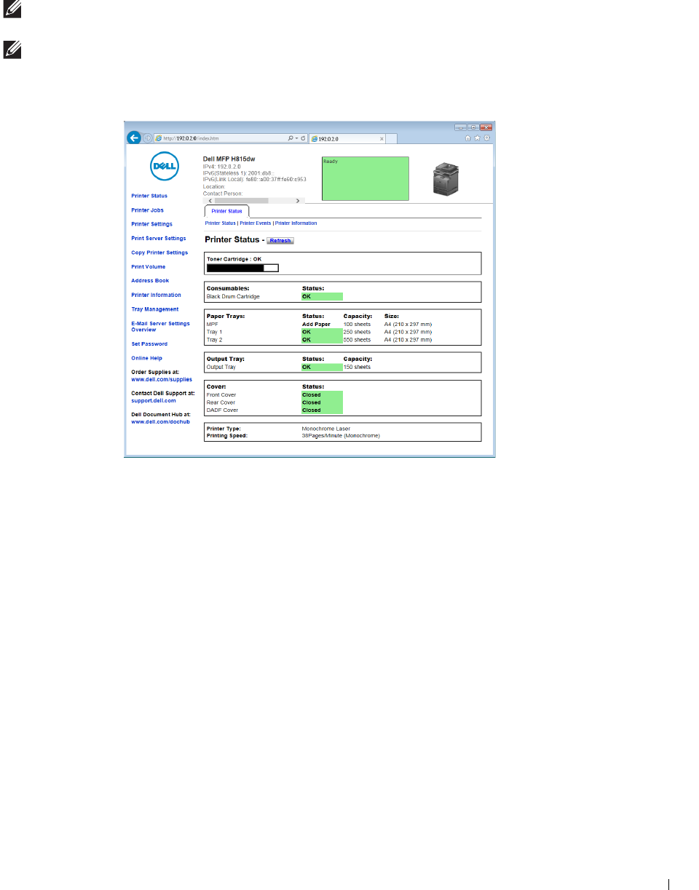Open Print Volume in the sidebar
This screenshot has width=699, height=890.
point(148,266)
